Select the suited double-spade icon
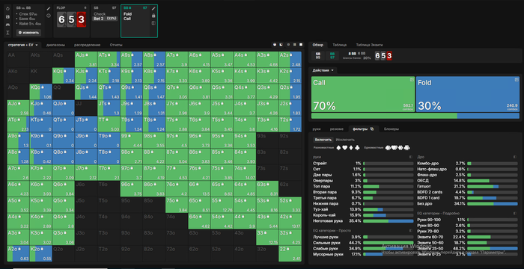The width and height of the screenshot is (524, 269). [389, 147]
